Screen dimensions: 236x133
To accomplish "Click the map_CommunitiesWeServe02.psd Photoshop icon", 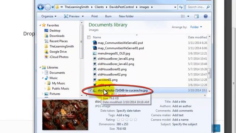I will [x=95, y=43].
